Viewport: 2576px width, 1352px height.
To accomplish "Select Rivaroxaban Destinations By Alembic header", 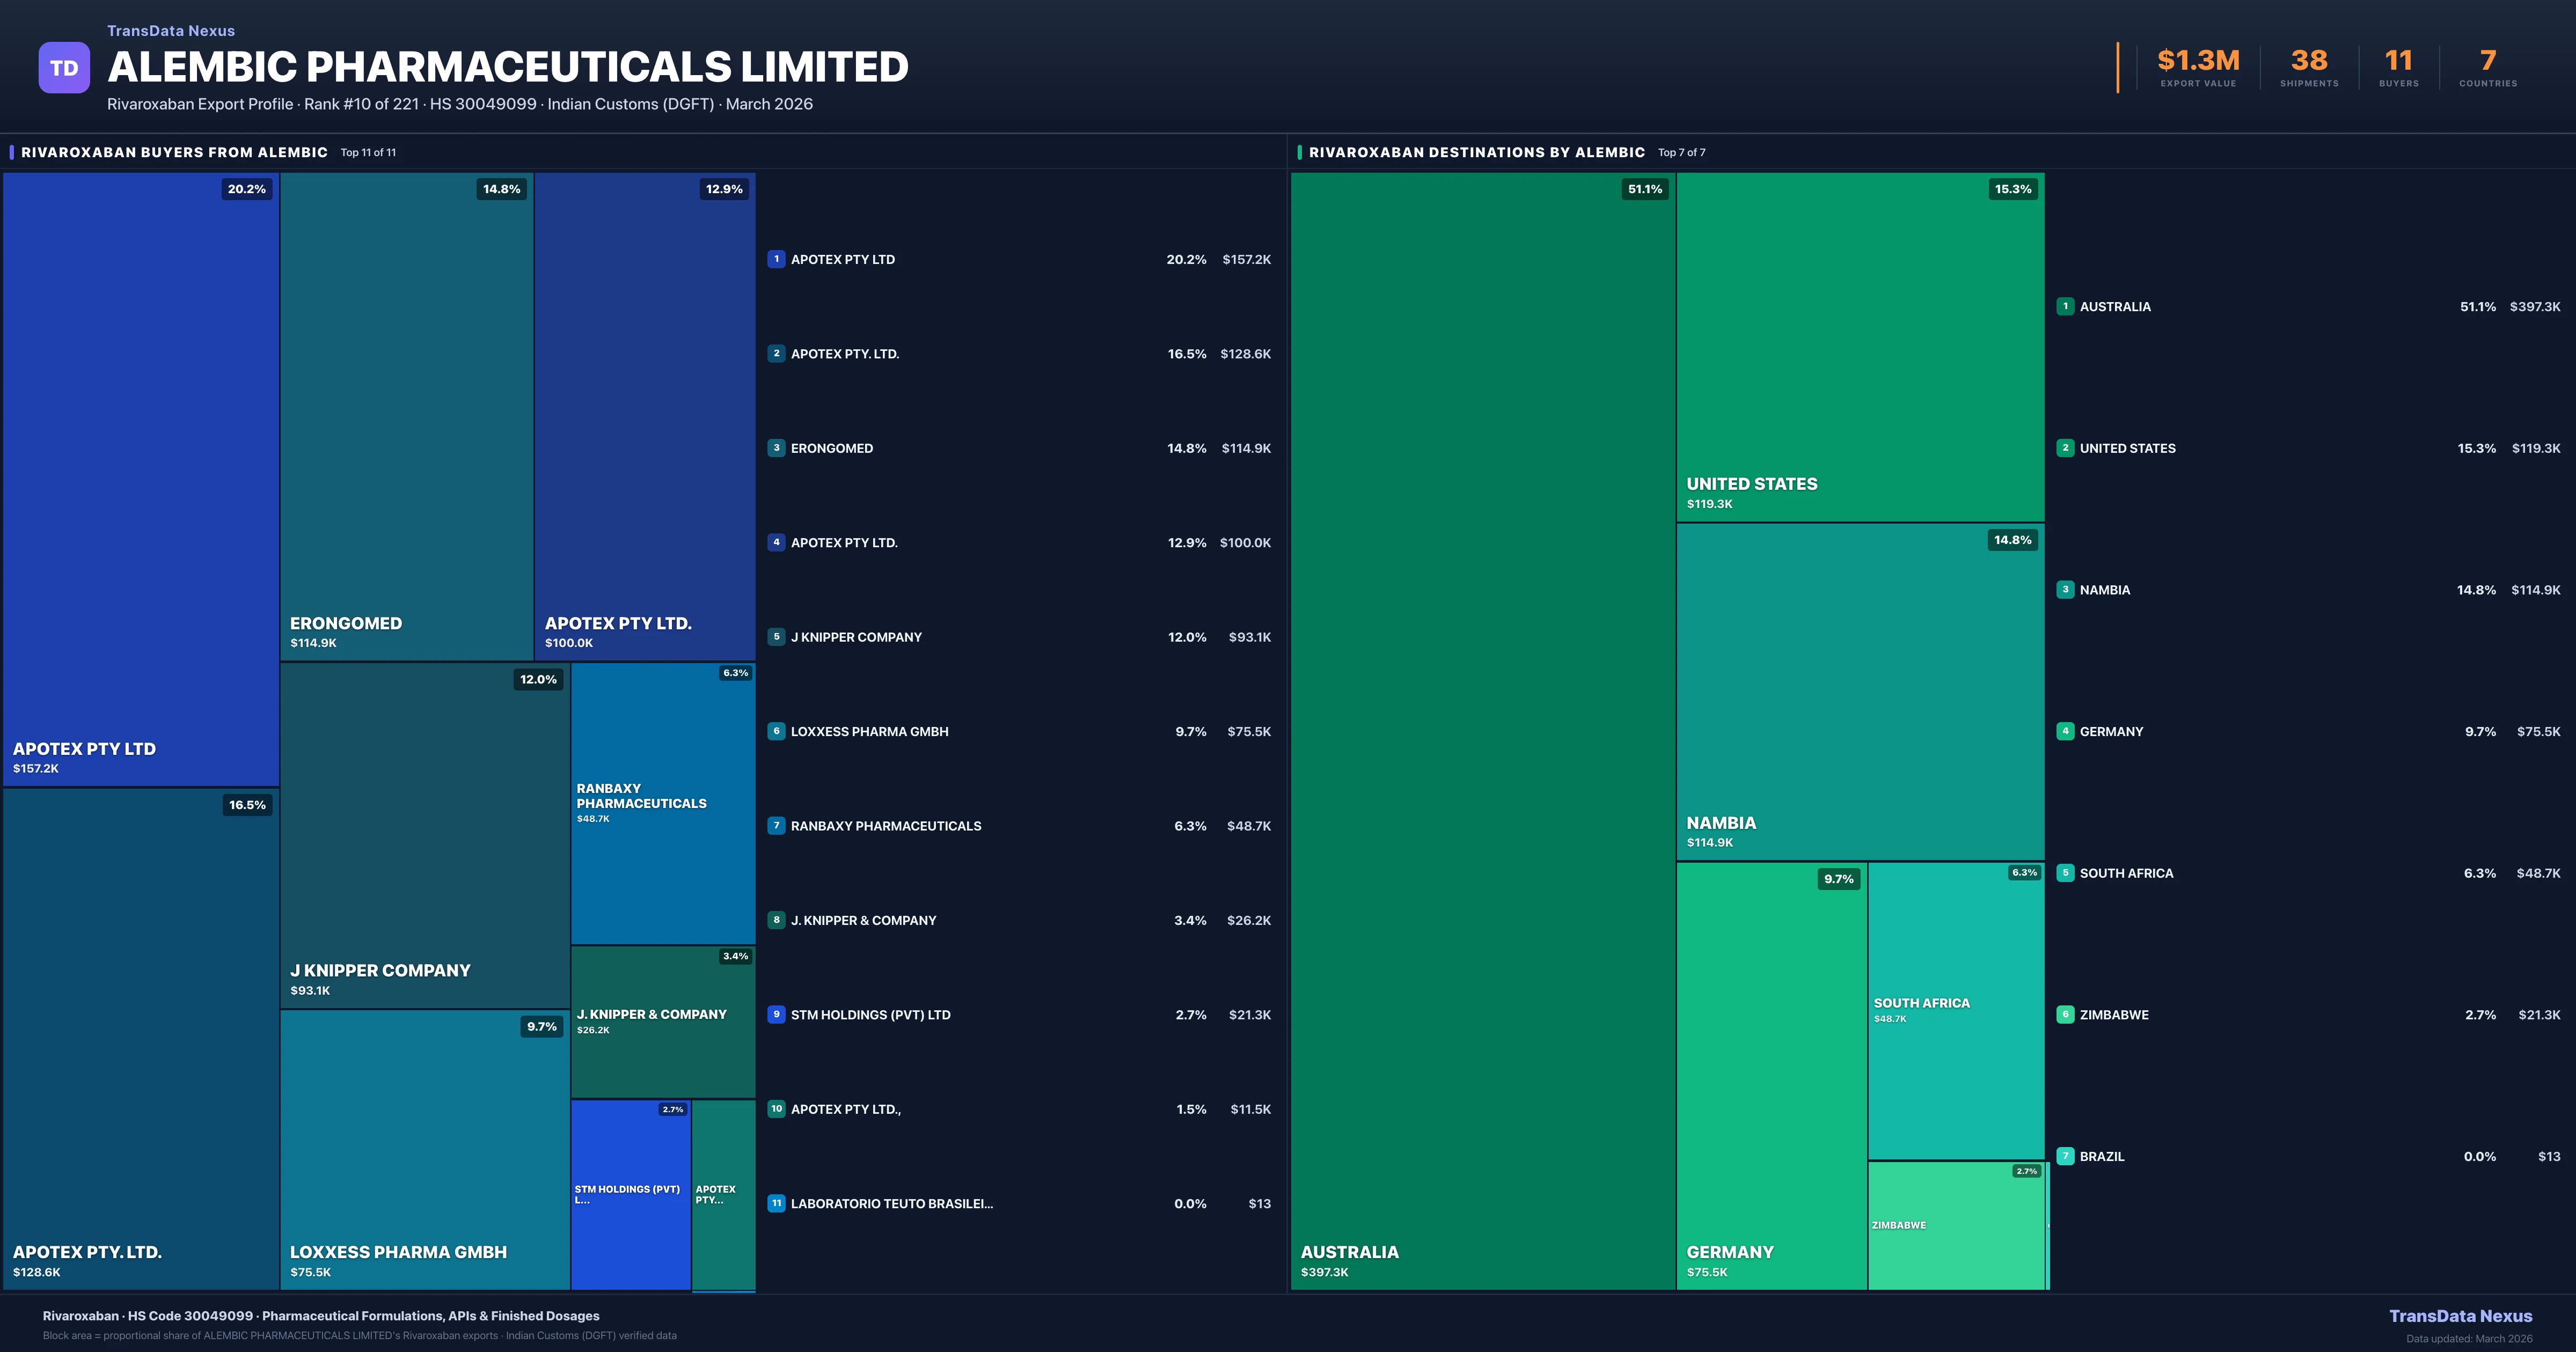I will pos(1476,152).
